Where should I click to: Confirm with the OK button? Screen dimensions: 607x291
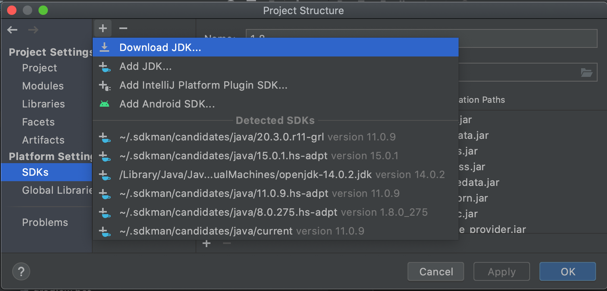click(567, 271)
